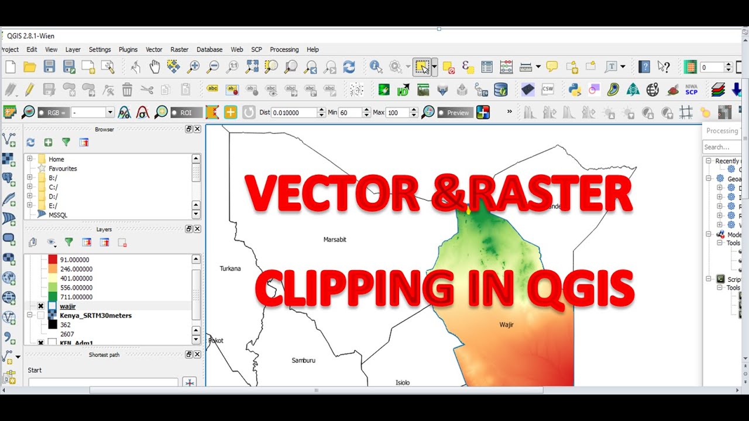Screen dimensions: 749x421
Task: Expand the E:/ drive node
Action: (29, 205)
